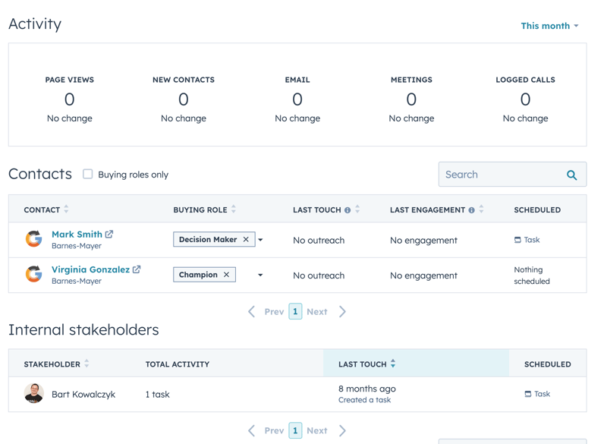The height and width of the screenshot is (444, 607).
Task: Expand Mark Smith buying role dropdown
Action: click(260, 240)
